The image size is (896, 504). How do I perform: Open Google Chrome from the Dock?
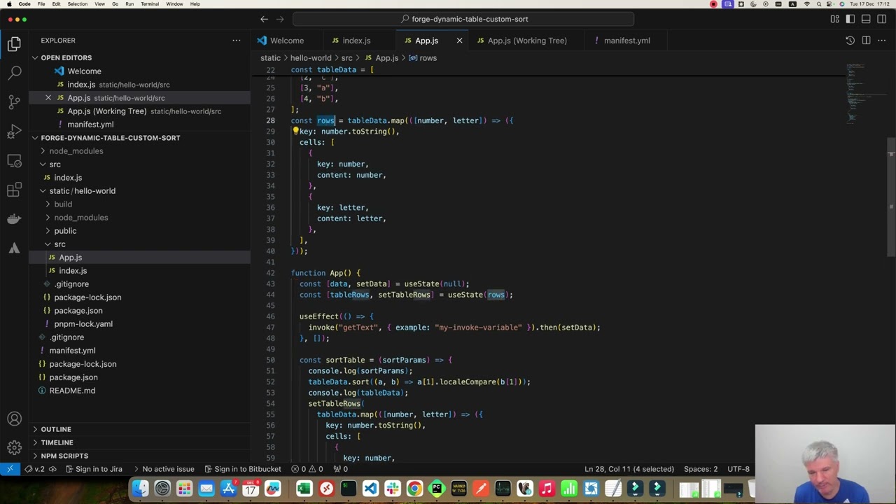pos(414,489)
